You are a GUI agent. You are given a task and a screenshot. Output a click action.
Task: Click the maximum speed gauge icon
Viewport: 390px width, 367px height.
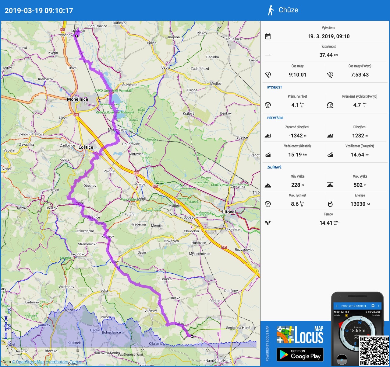point(268,204)
